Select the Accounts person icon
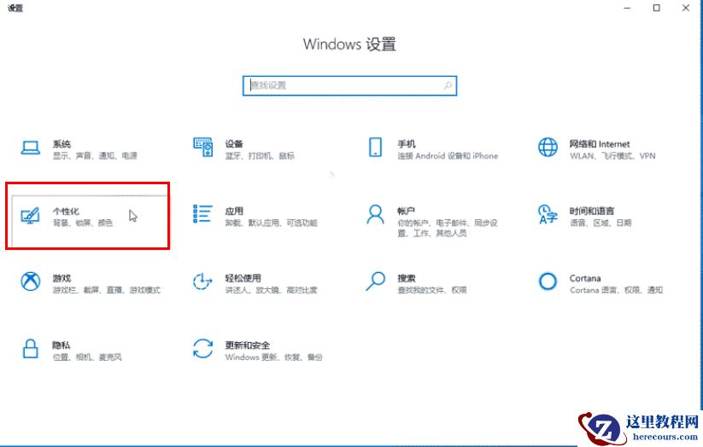The height and width of the screenshot is (447, 703). pos(375,214)
